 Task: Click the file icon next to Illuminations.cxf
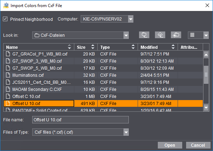(8, 75)
